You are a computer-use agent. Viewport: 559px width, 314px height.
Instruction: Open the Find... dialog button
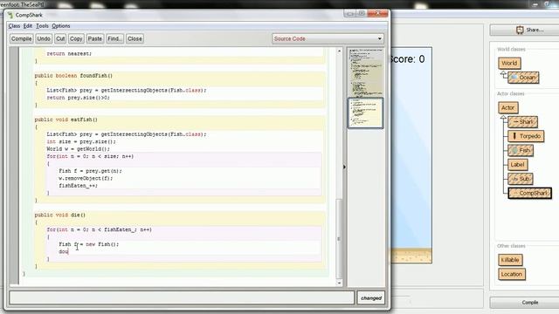114,38
